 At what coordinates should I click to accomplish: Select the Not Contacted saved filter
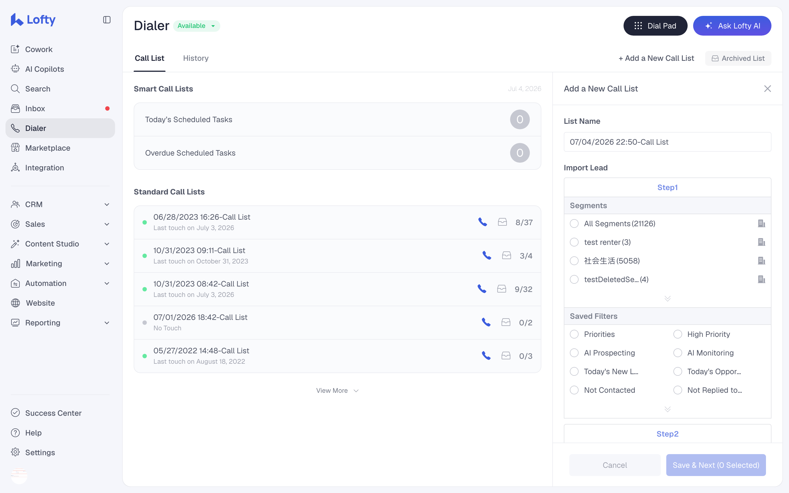[574, 390]
